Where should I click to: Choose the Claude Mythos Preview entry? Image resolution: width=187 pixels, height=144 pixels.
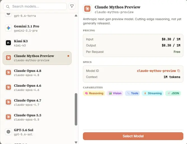37,58
